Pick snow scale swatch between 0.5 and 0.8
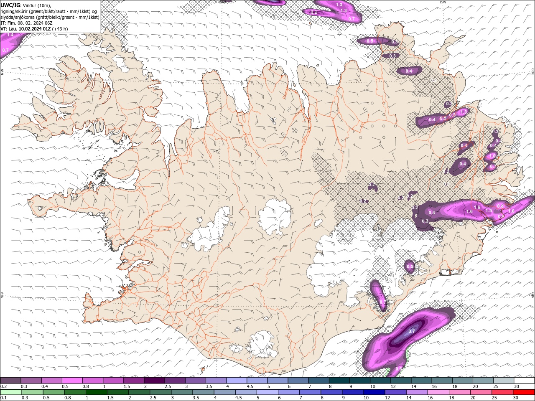 click(x=72, y=381)
